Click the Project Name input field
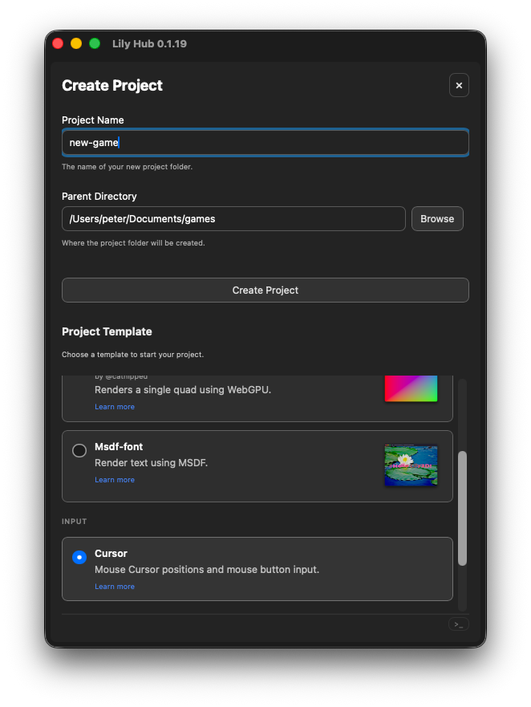 (265, 143)
